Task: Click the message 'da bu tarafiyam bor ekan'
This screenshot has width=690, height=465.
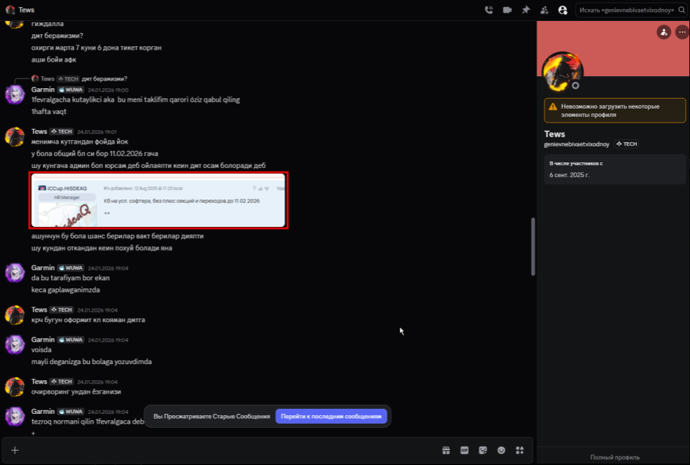Action: pyautogui.click(x=71, y=278)
